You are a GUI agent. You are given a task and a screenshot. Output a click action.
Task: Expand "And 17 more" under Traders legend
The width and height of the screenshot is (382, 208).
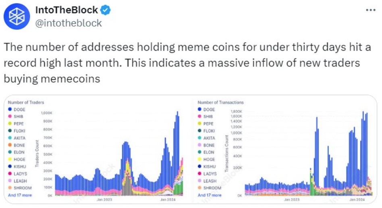[x=20, y=195]
